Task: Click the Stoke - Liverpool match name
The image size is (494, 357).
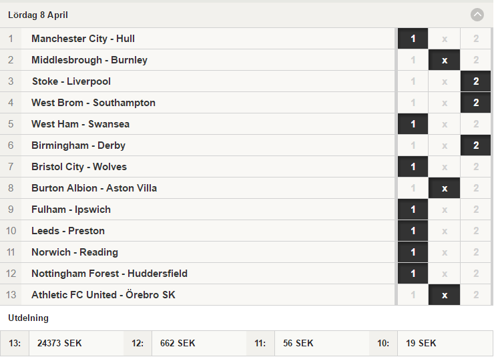Action: point(71,81)
